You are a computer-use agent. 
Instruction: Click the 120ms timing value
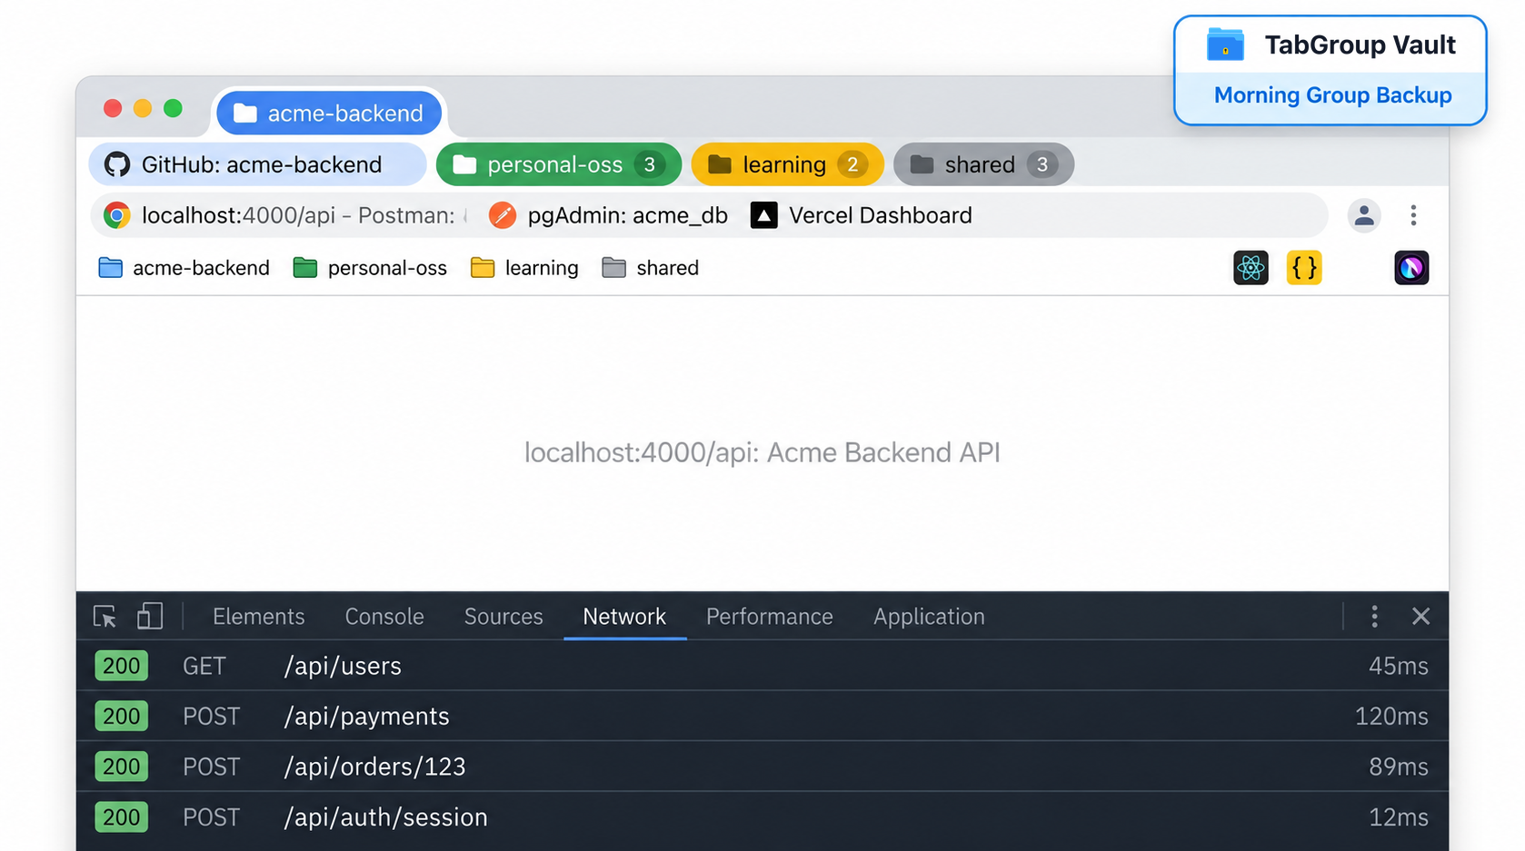point(1391,717)
